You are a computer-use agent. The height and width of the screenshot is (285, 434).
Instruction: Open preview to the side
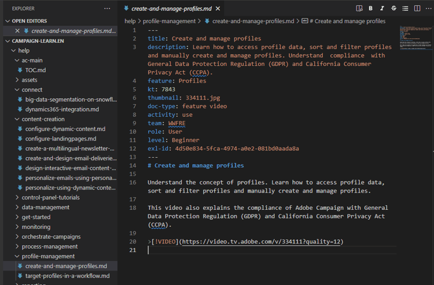(x=359, y=9)
